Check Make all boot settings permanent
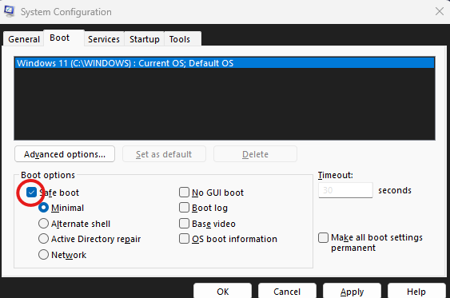Viewport: 450px width, 298px height. pyautogui.click(x=323, y=237)
